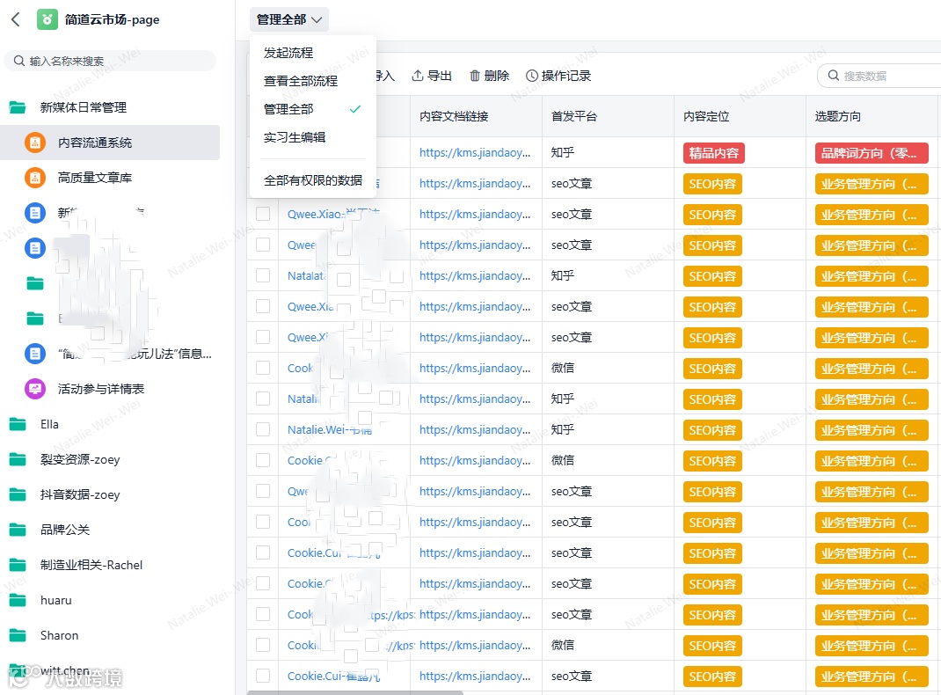Click the checkmark beside 管理全部
Image resolution: width=941 pixels, height=695 pixels.
[x=355, y=109]
